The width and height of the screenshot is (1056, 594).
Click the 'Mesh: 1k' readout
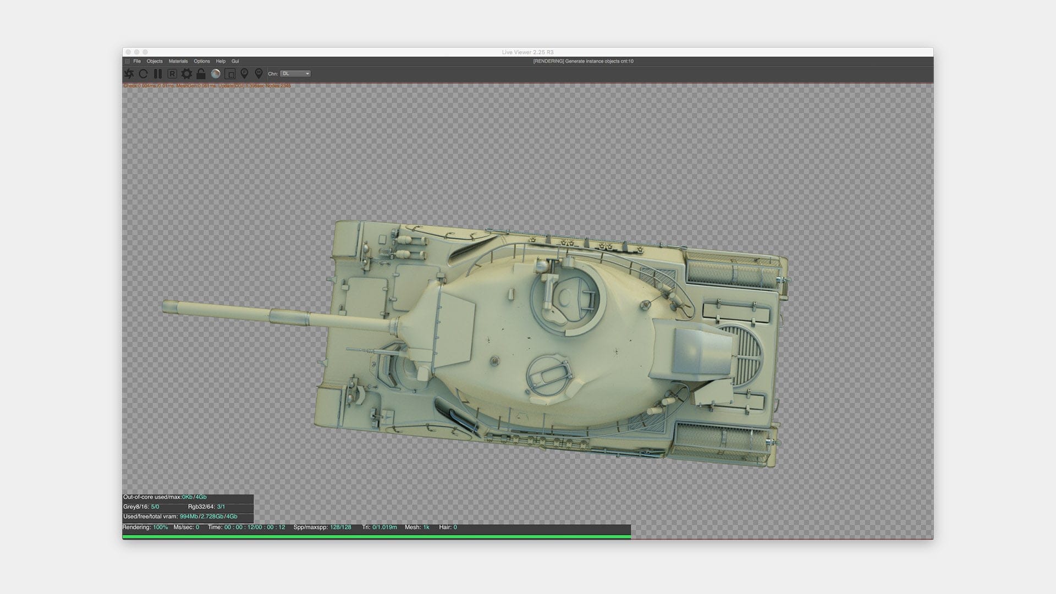click(417, 527)
